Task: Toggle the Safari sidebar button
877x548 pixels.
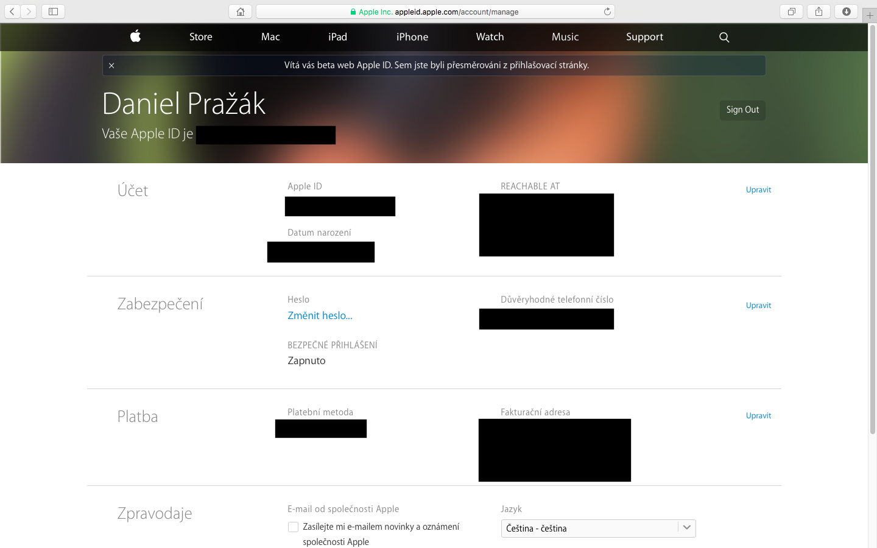Action: [x=53, y=12]
